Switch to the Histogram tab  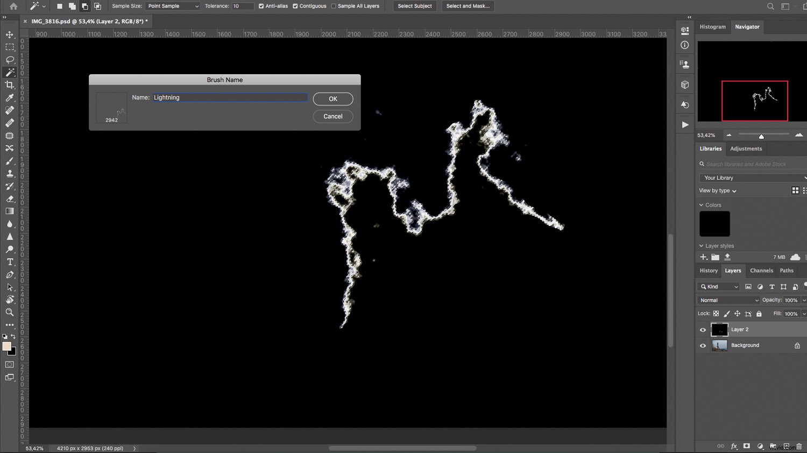[712, 26]
